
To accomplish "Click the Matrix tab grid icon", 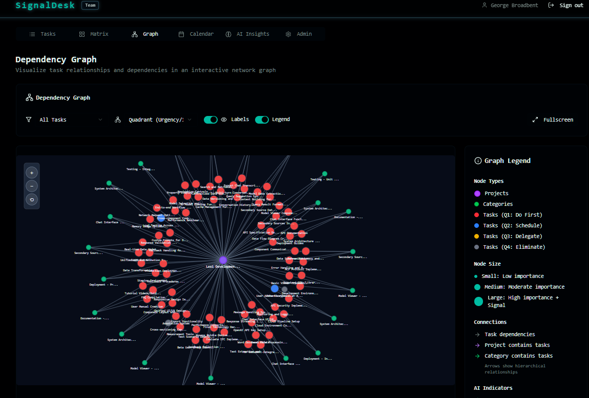I will point(82,34).
